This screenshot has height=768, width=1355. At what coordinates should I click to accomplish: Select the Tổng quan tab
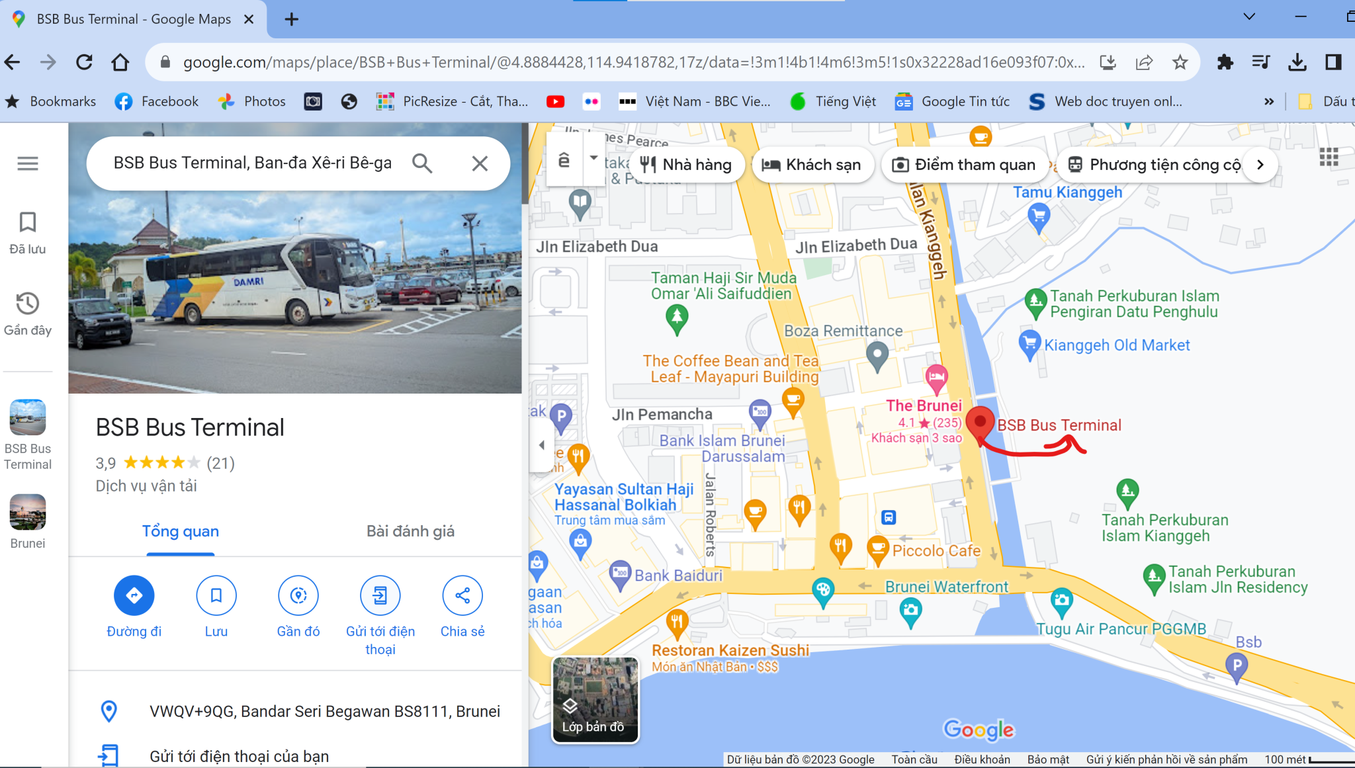(x=180, y=531)
